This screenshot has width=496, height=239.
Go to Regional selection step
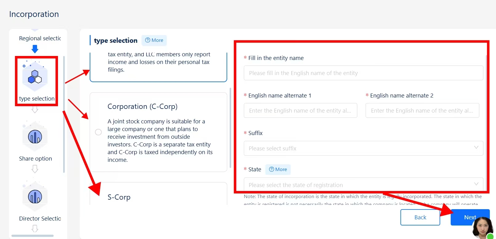(40, 38)
